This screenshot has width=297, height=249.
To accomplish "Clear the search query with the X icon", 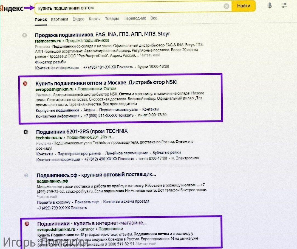I will pyautogui.click(x=226, y=6).
